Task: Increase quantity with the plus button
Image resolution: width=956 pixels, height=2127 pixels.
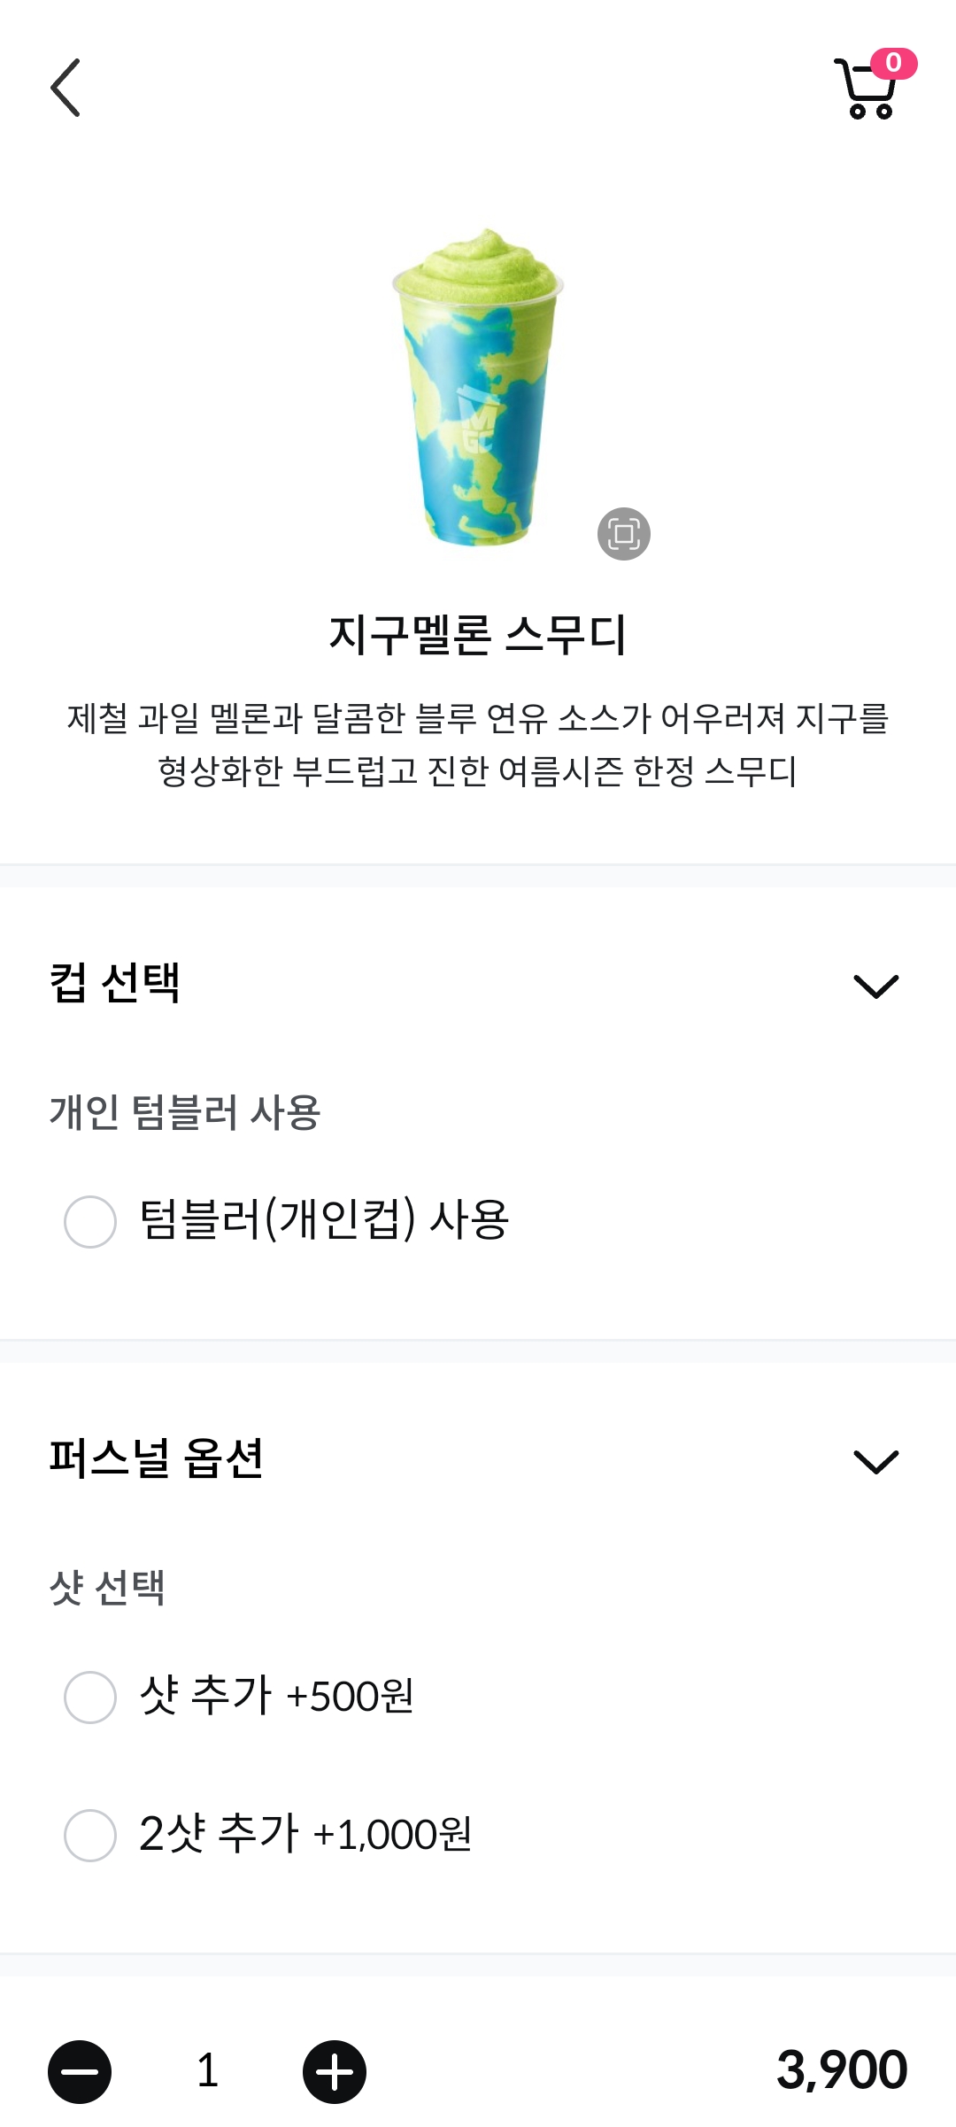Action: pyautogui.click(x=335, y=2071)
